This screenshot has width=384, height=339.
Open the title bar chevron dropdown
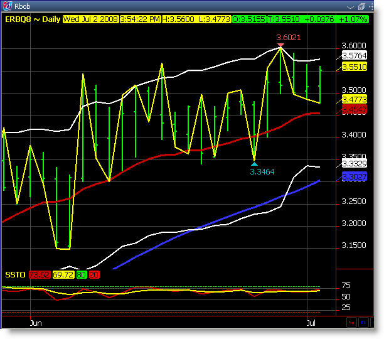tap(351, 7)
